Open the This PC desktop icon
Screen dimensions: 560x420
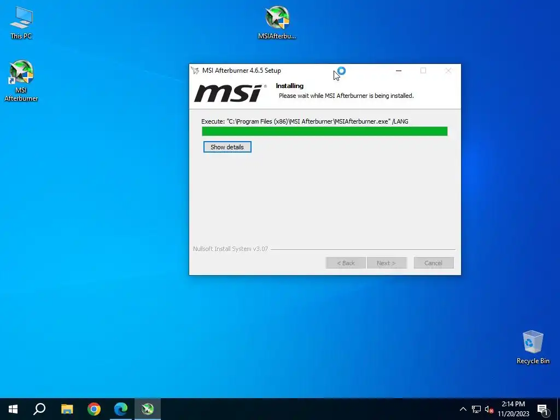(x=21, y=23)
